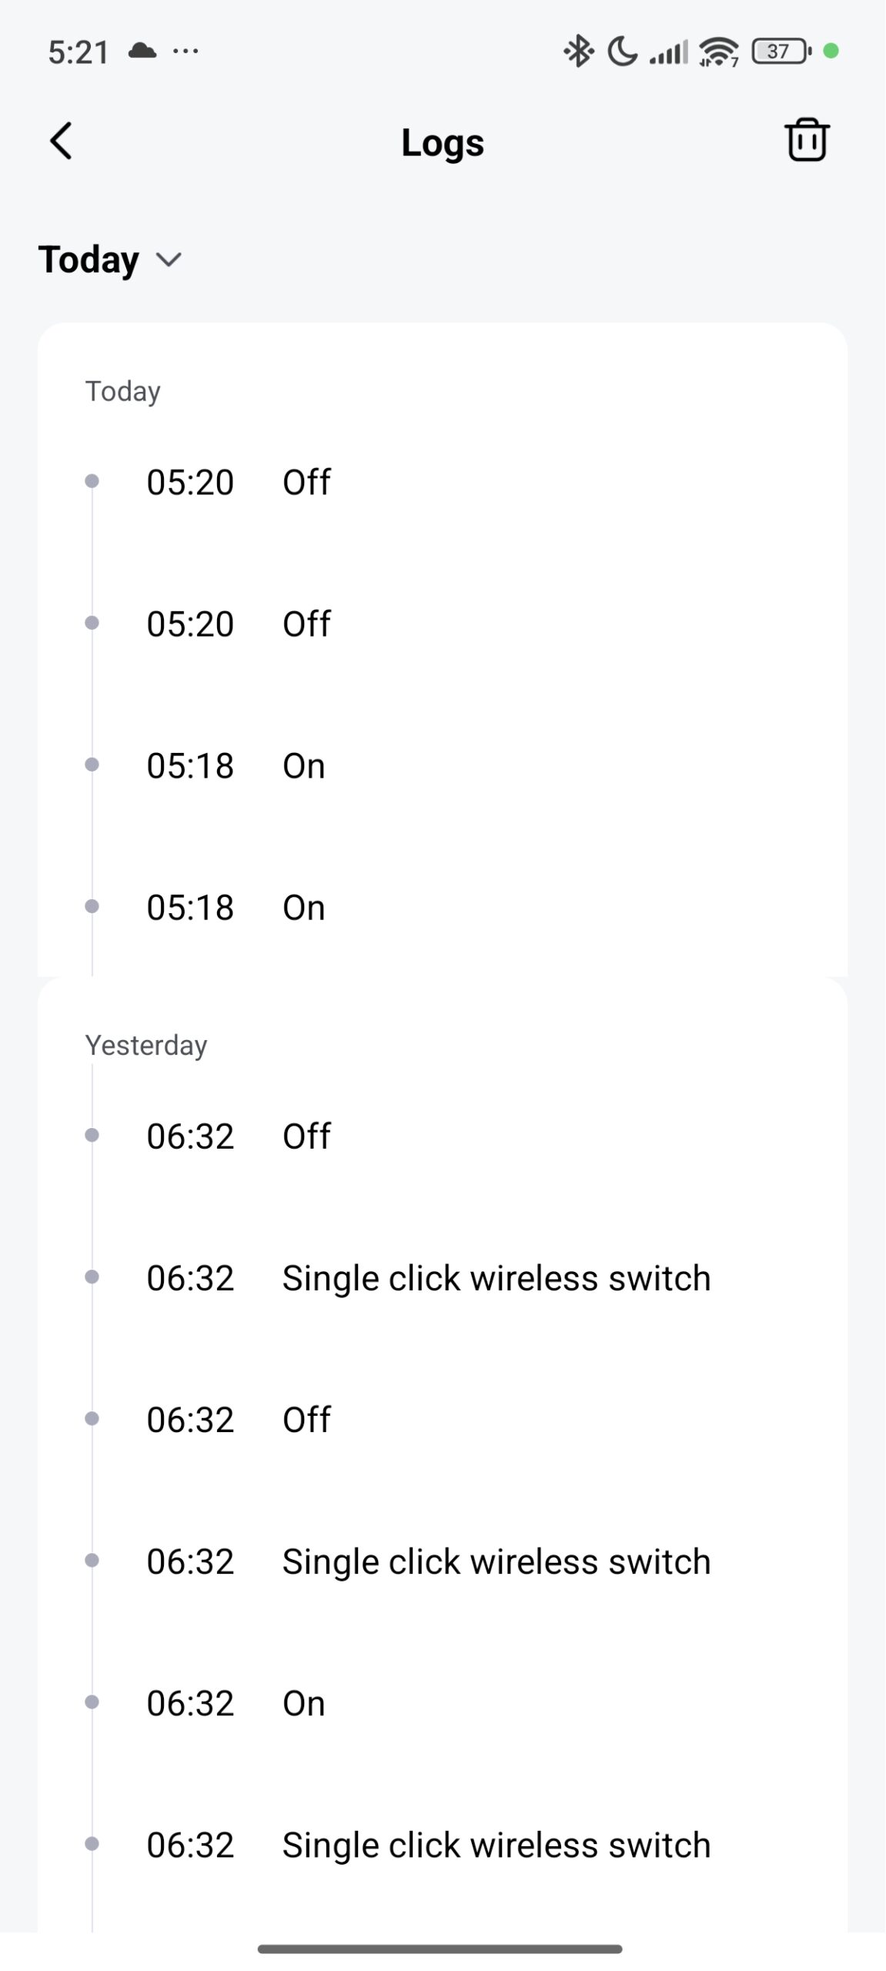Image resolution: width=886 pixels, height=1971 pixels.
Task: Tap the Today section label in card
Action: pyautogui.click(x=123, y=391)
